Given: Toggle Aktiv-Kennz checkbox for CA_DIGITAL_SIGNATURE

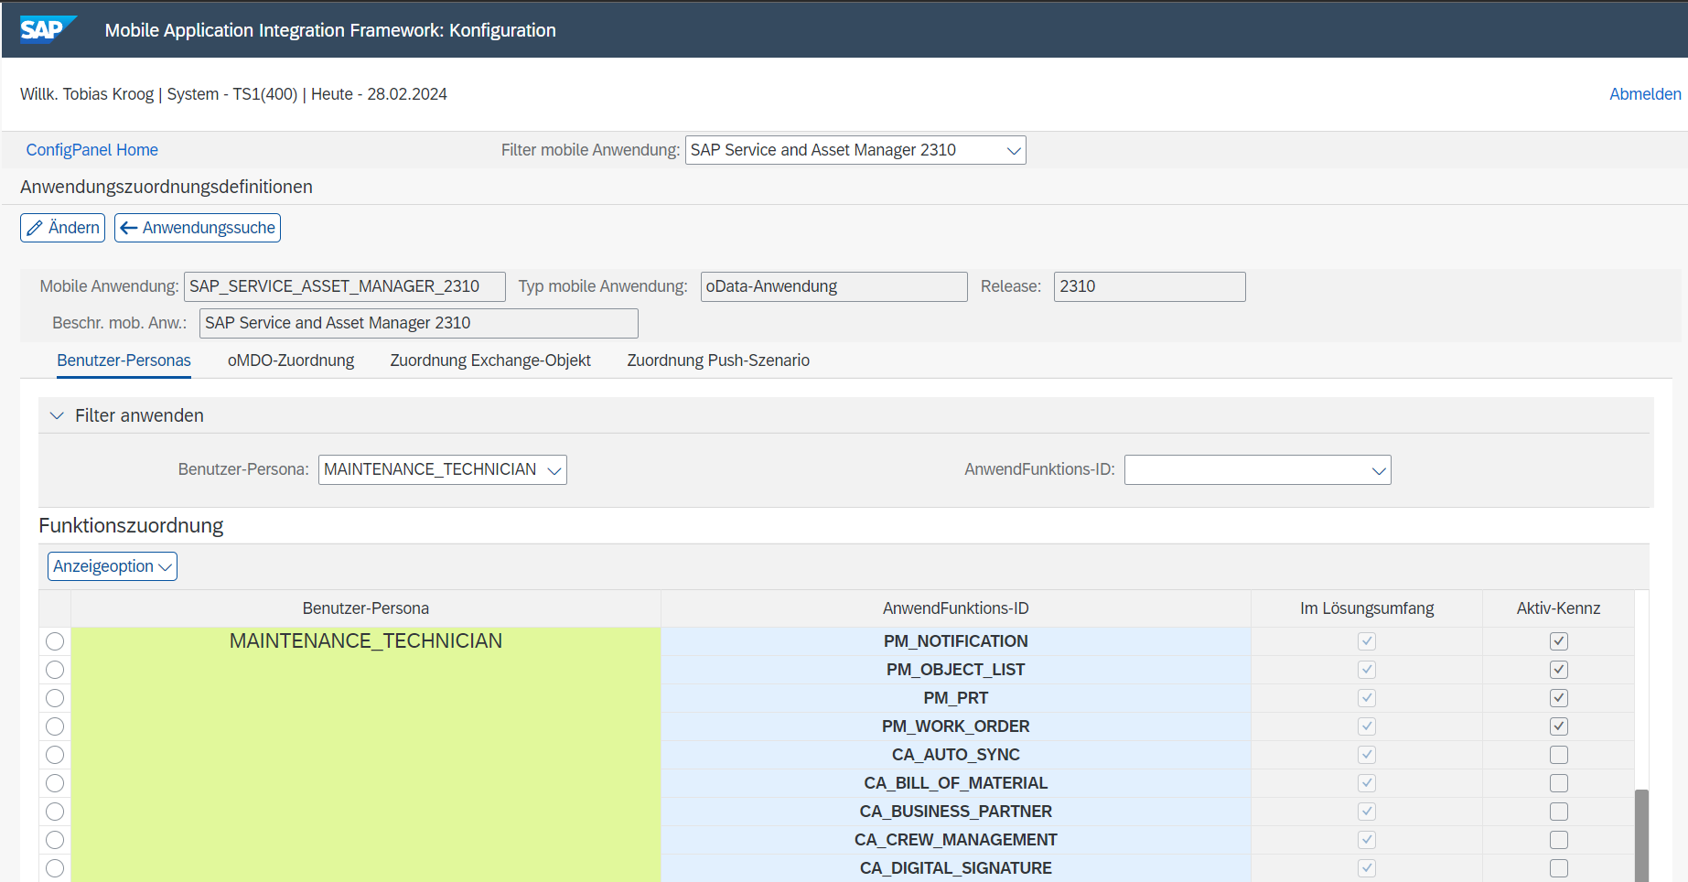Looking at the screenshot, I should click(x=1559, y=868).
